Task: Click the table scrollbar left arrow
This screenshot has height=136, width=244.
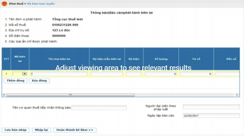Action: 4,95
